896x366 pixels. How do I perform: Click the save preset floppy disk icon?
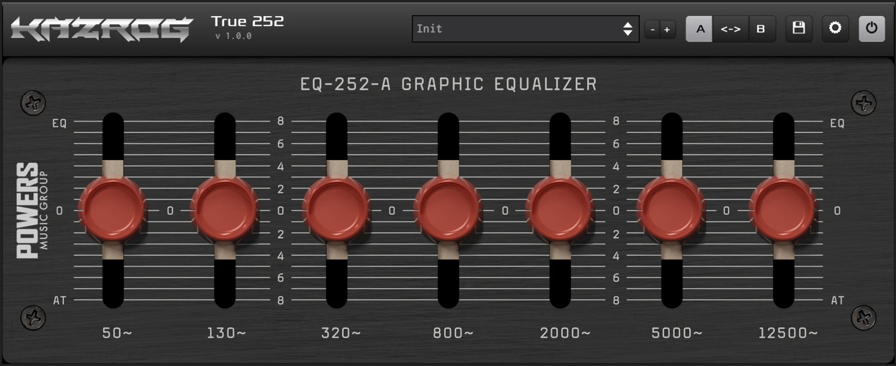pos(799,28)
